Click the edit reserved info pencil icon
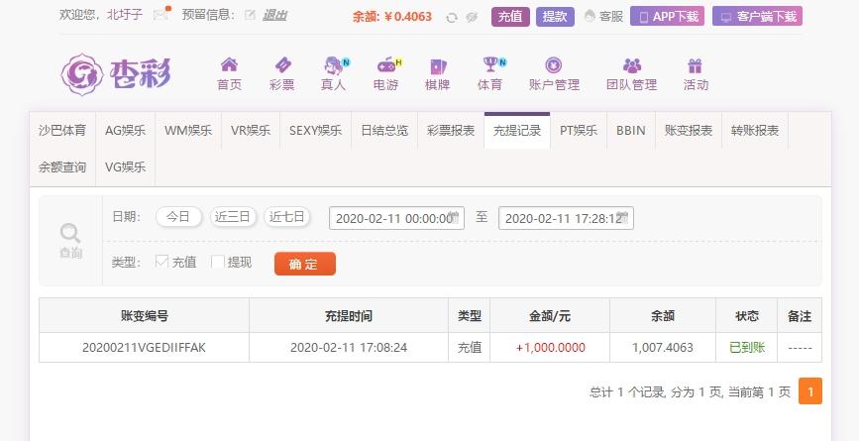Viewport: 859px width, 441px height. [250, 15]
